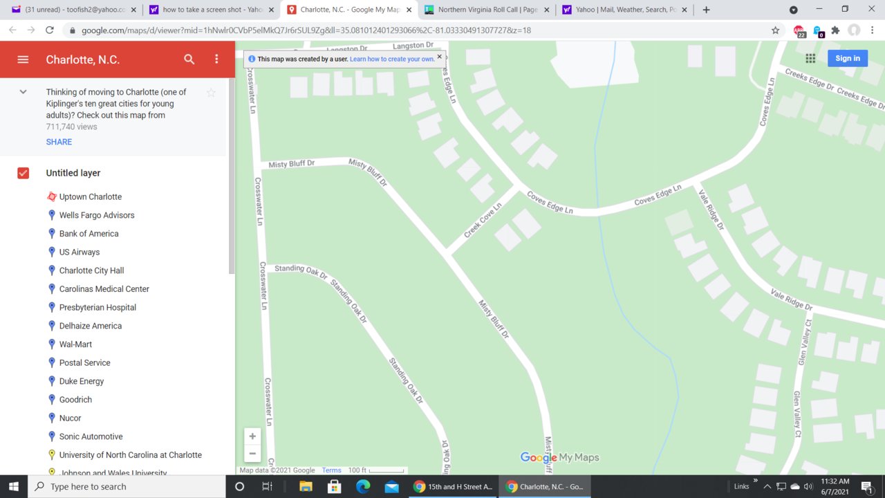The image size is (885, 498).
Task: Switch to 15th and H Street Chrome window
Action: pyautogui.click(x=452, y=486)
